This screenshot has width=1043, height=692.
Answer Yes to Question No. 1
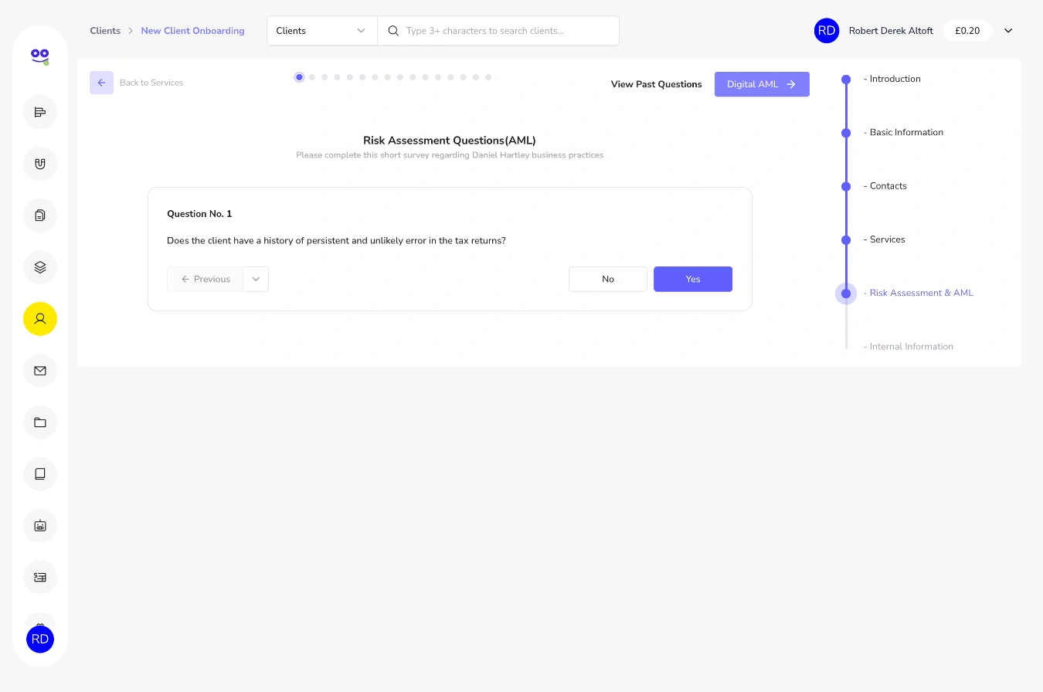(693, 280)
